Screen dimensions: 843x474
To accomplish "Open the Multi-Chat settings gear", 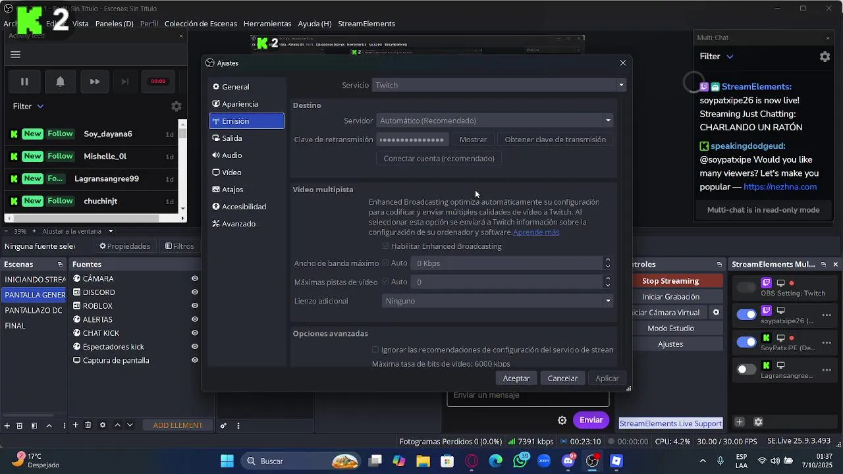I will pyautogui.click(x=825, y=57).
